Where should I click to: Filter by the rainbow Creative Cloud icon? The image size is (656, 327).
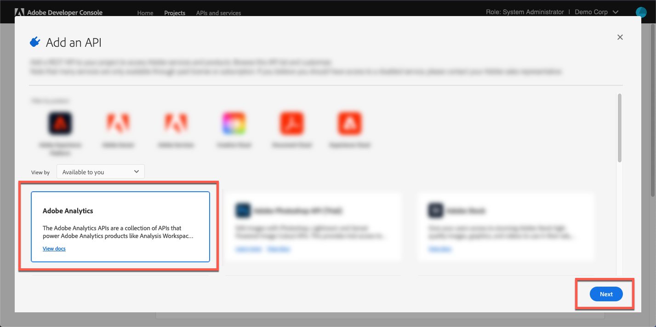(x=234, y=123)
